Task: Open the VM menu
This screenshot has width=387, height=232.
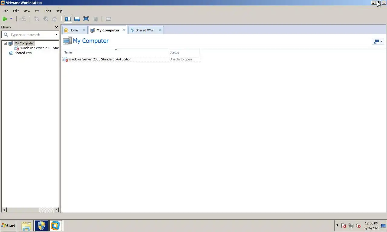Action: tap(37, 11)
